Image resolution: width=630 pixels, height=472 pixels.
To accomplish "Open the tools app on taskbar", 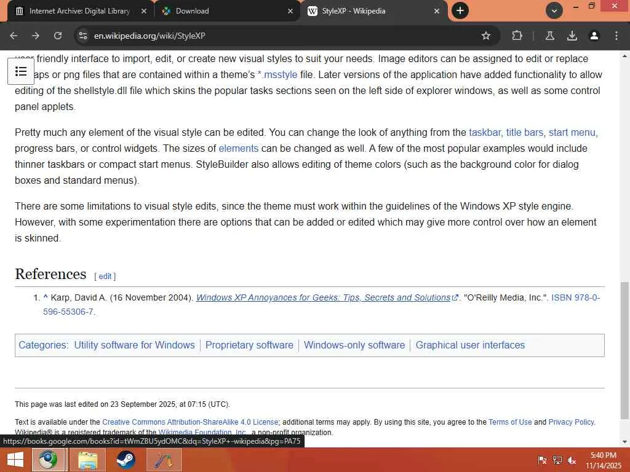I will pos(164,460).
